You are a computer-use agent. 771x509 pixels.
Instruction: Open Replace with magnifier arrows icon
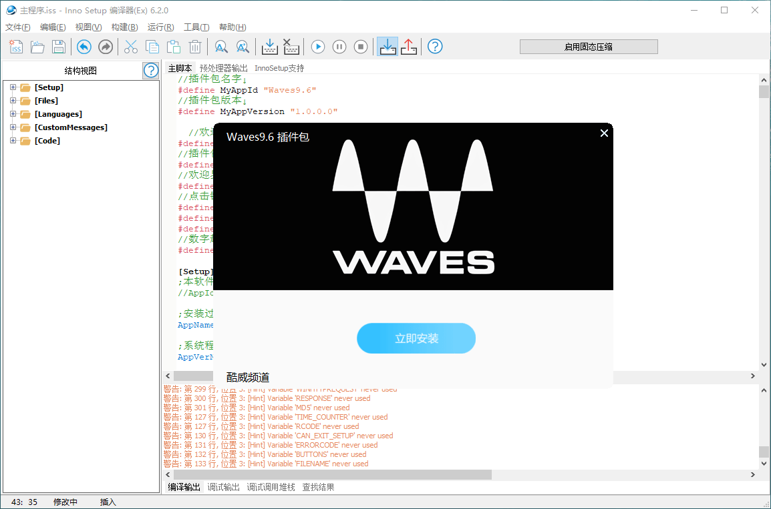tap(243, 47)
